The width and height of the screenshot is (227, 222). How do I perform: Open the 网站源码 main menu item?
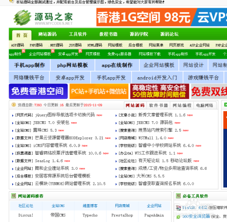(47, 34)
